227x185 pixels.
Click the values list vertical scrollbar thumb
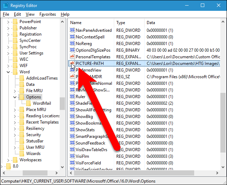tap(223, 123)
